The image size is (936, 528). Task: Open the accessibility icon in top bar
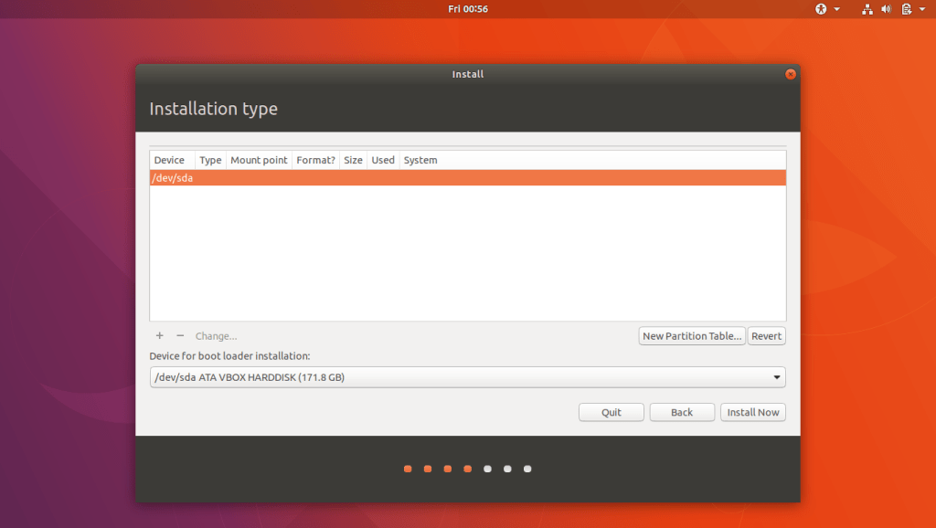821,9
